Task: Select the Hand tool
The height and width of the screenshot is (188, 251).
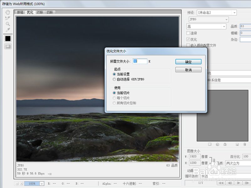Action: 8,12
